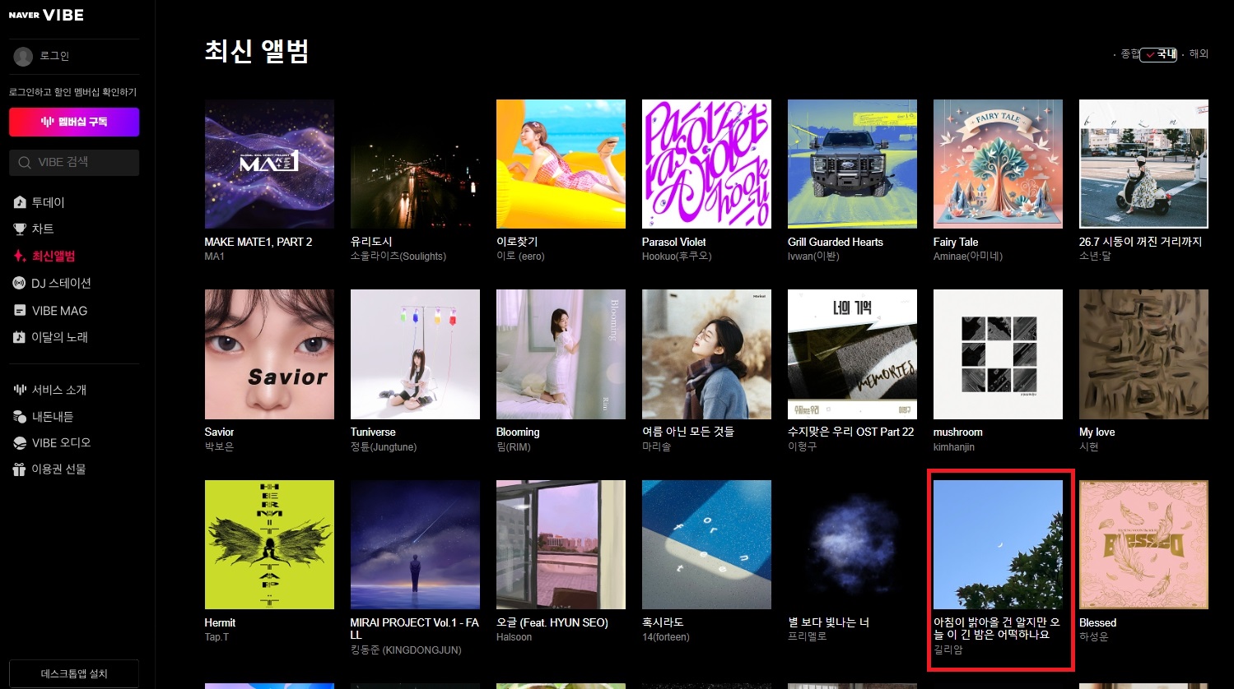Click the VIBE 검색 search field
1234x689 pixels.
(74, 163)
